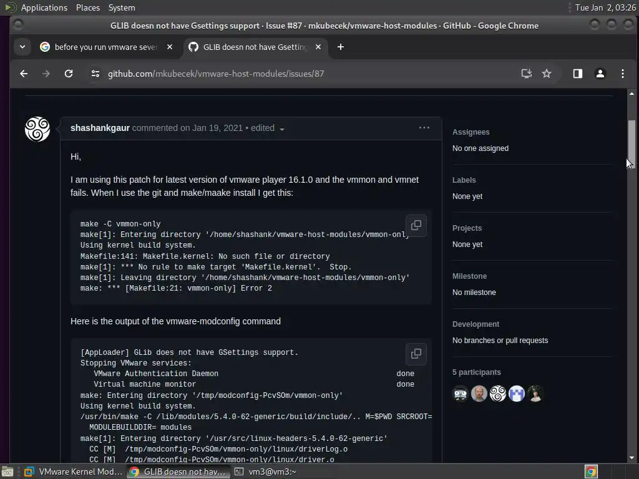Image resolution: width=639 pixels, height=479 pixels.
Task: Install app icon in address bar
Action: 527,74
